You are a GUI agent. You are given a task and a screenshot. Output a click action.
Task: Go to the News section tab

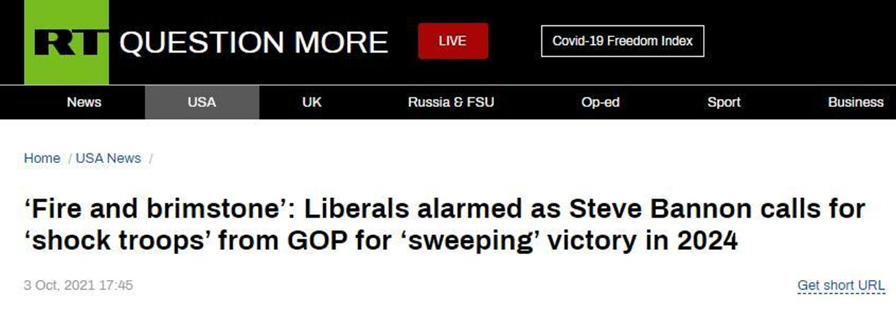pyautogui.click(x=84, y=103)
